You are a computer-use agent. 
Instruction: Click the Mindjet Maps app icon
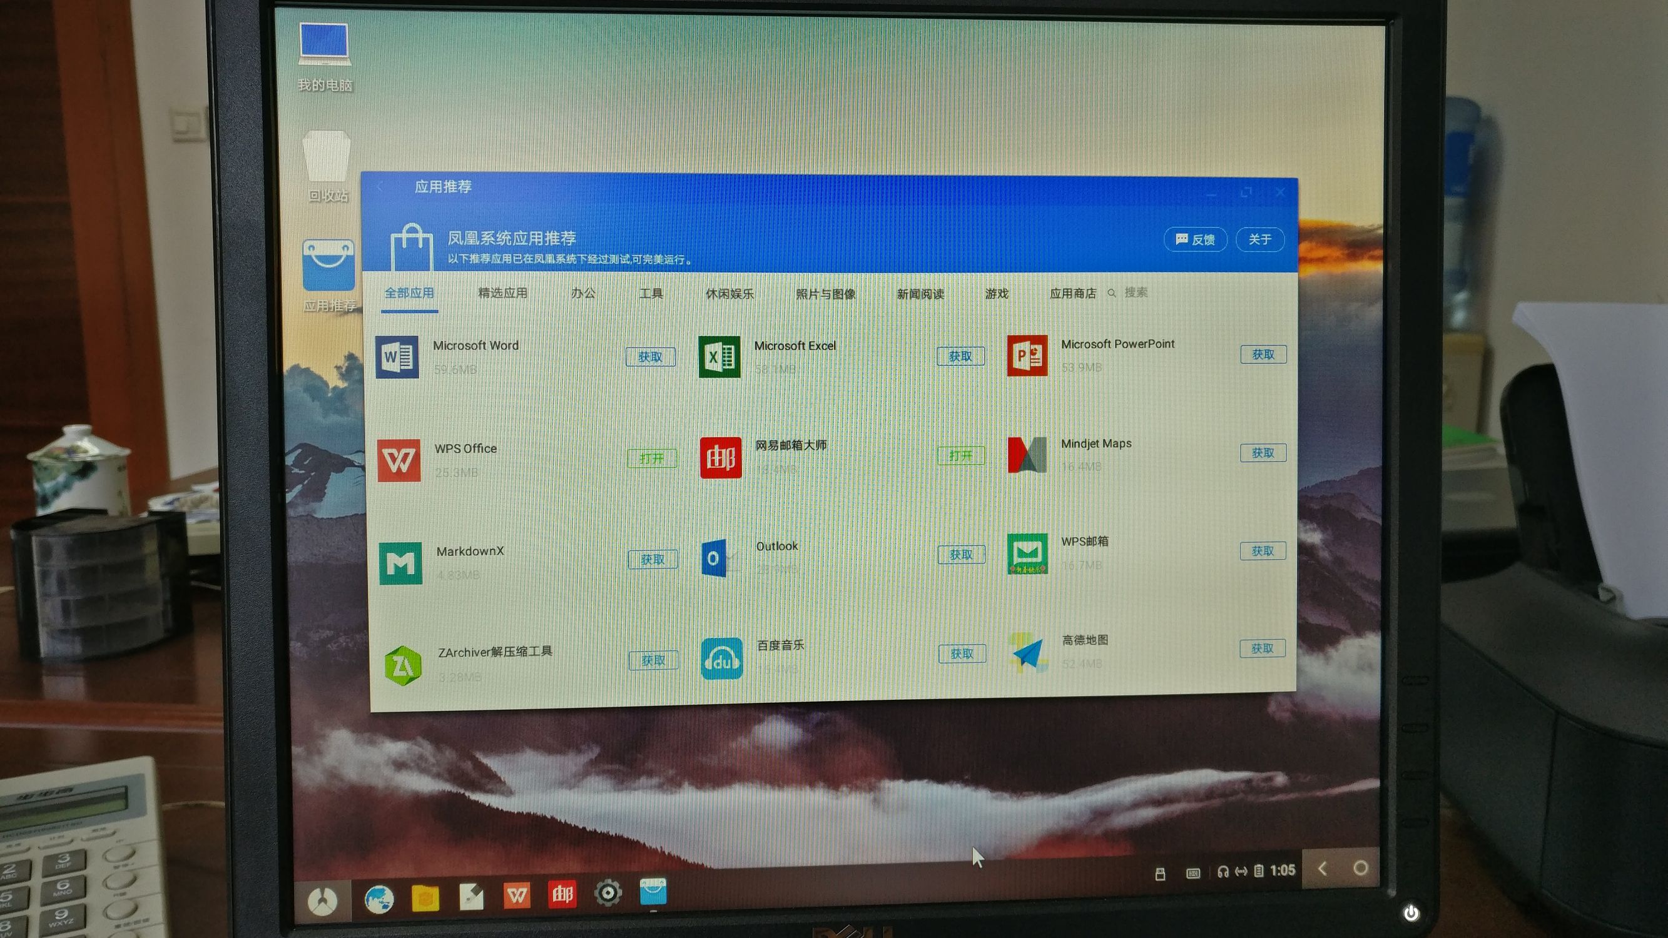tap(1027, 455)
